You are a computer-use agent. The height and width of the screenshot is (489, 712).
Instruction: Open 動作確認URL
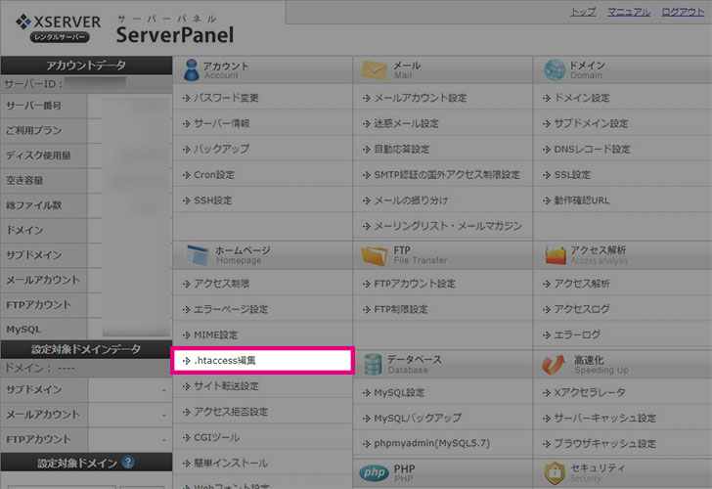click(x=582, y=200)
